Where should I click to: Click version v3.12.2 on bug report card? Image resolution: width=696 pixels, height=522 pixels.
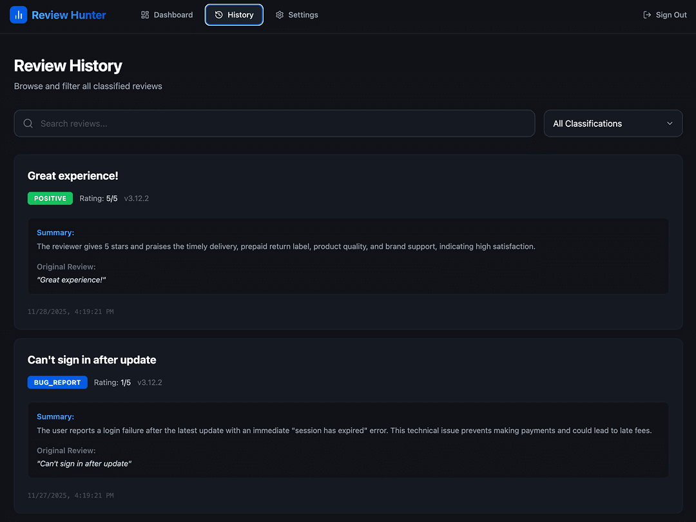pos(150,383)
